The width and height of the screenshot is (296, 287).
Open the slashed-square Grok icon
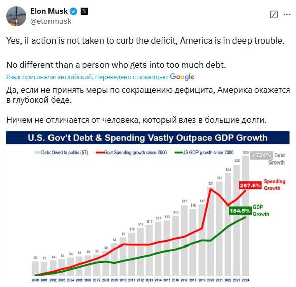274,14
